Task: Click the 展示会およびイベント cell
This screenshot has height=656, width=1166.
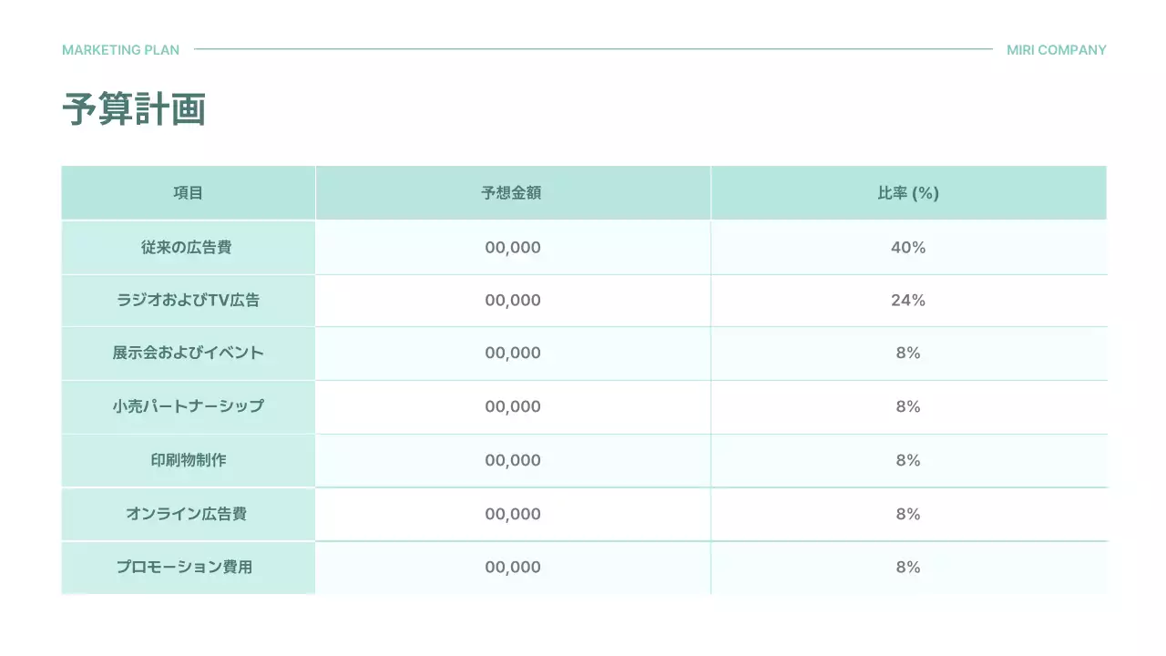Action: [x=189, y=353]
